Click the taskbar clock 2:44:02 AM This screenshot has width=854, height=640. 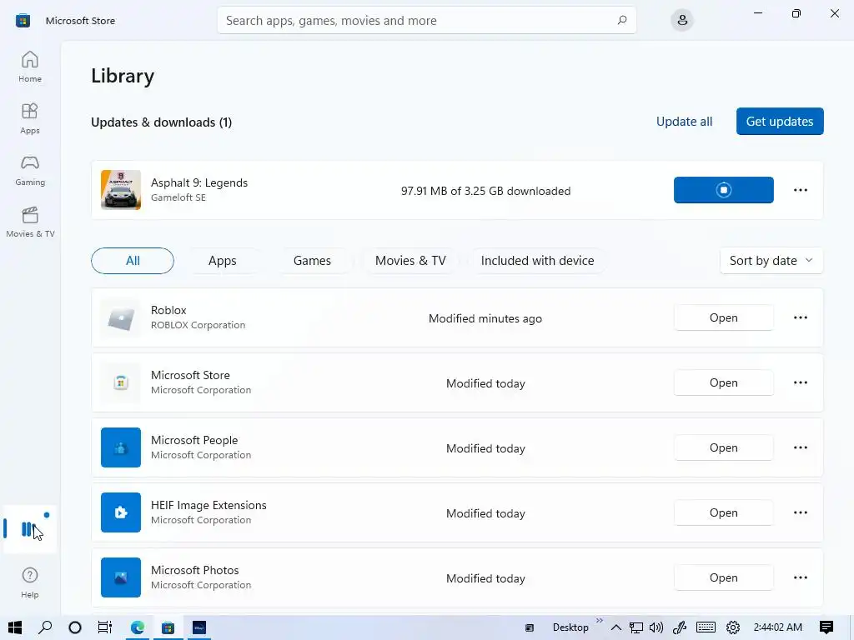pyautogui.click(x=778, y=627)
